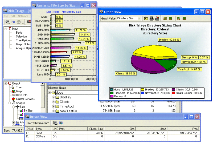Open the Network menu in Disk Triage
The height and width of the screenshot is (143, 213).
pyautogui.click(x=23, y=16)
